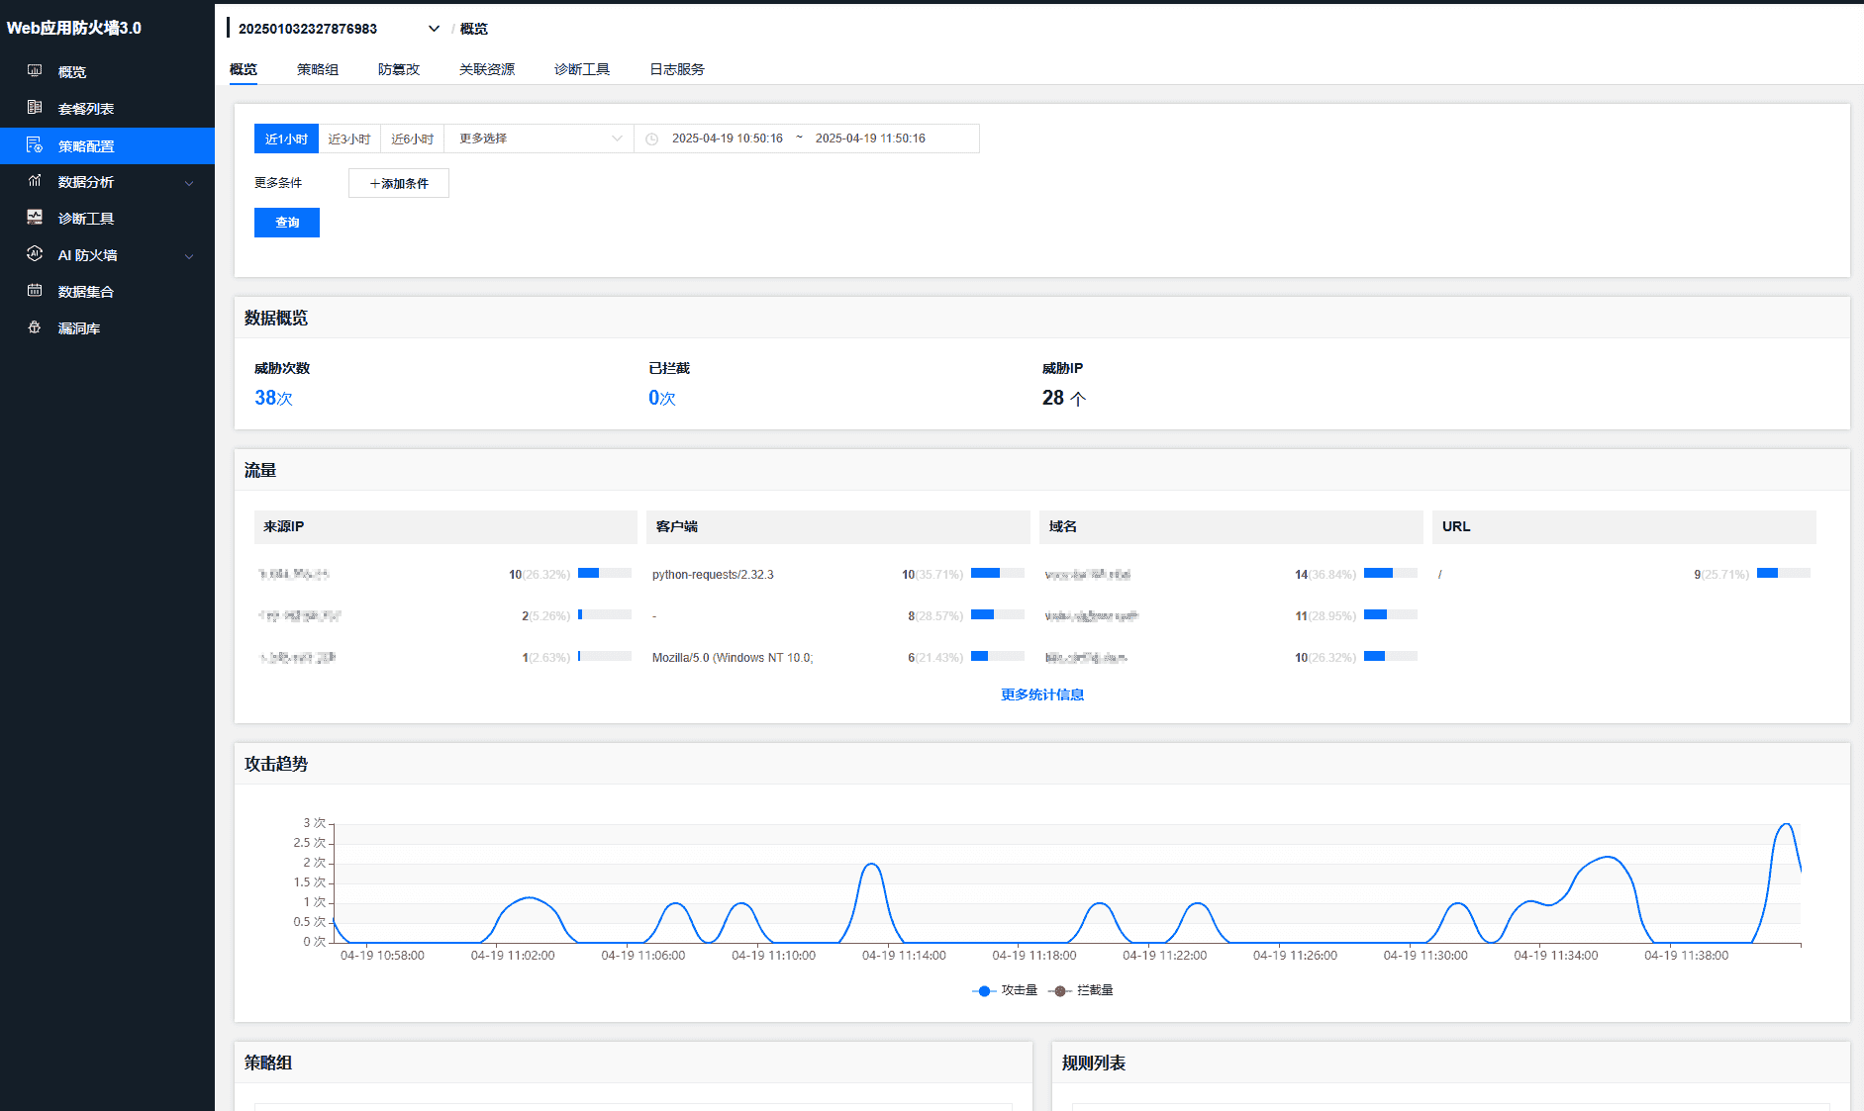Open the instance ID dropdown chevron
This screenshot has width=1864, height=1111.
point(434,29)
